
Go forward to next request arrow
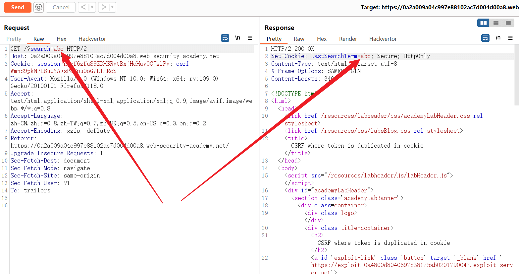click(104, 7)
